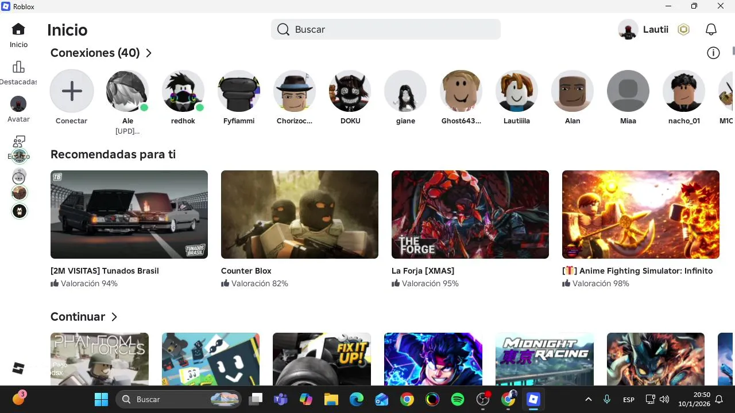Open Lautiiila's connection avatar
Viewport: 735px width, 413px height.
(517, 91)
